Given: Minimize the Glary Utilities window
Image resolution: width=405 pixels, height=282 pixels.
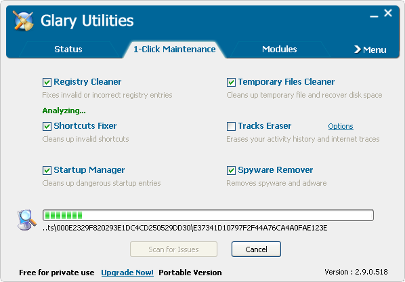Looking at the screenshot, I should pyautogui.click(x=374, y=16).
